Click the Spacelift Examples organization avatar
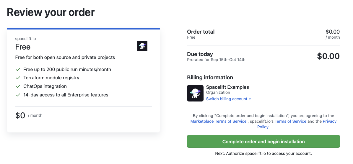The image size is (353, 164). coord(195,93)
